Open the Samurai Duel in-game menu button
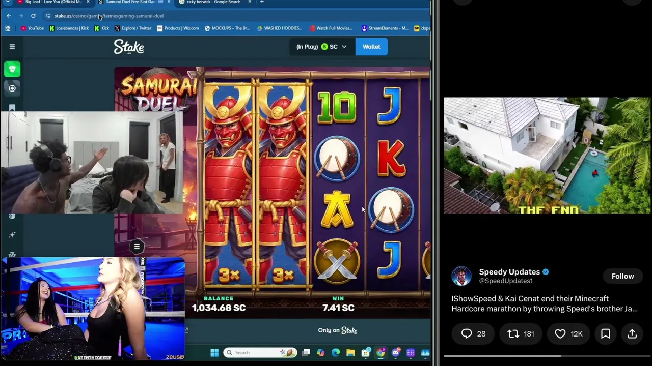 click(137, 247)
